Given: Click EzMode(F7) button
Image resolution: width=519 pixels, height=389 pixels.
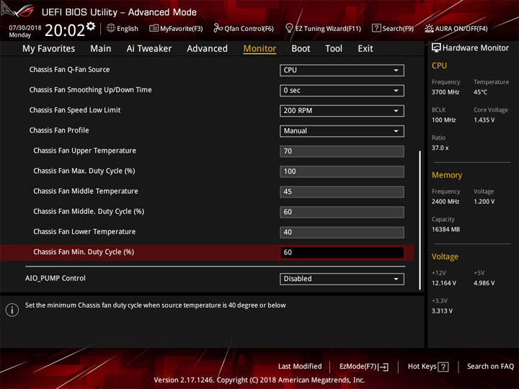Looking at the screenshot, I should [364, 367].
